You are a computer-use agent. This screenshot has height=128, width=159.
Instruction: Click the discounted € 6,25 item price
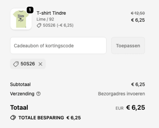(138, 20)
